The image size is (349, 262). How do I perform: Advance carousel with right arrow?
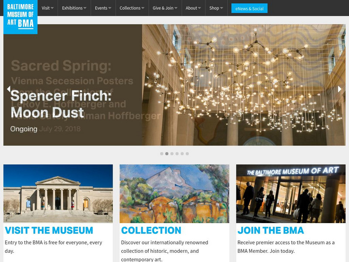pyautogui.click(x=340, y=89)
